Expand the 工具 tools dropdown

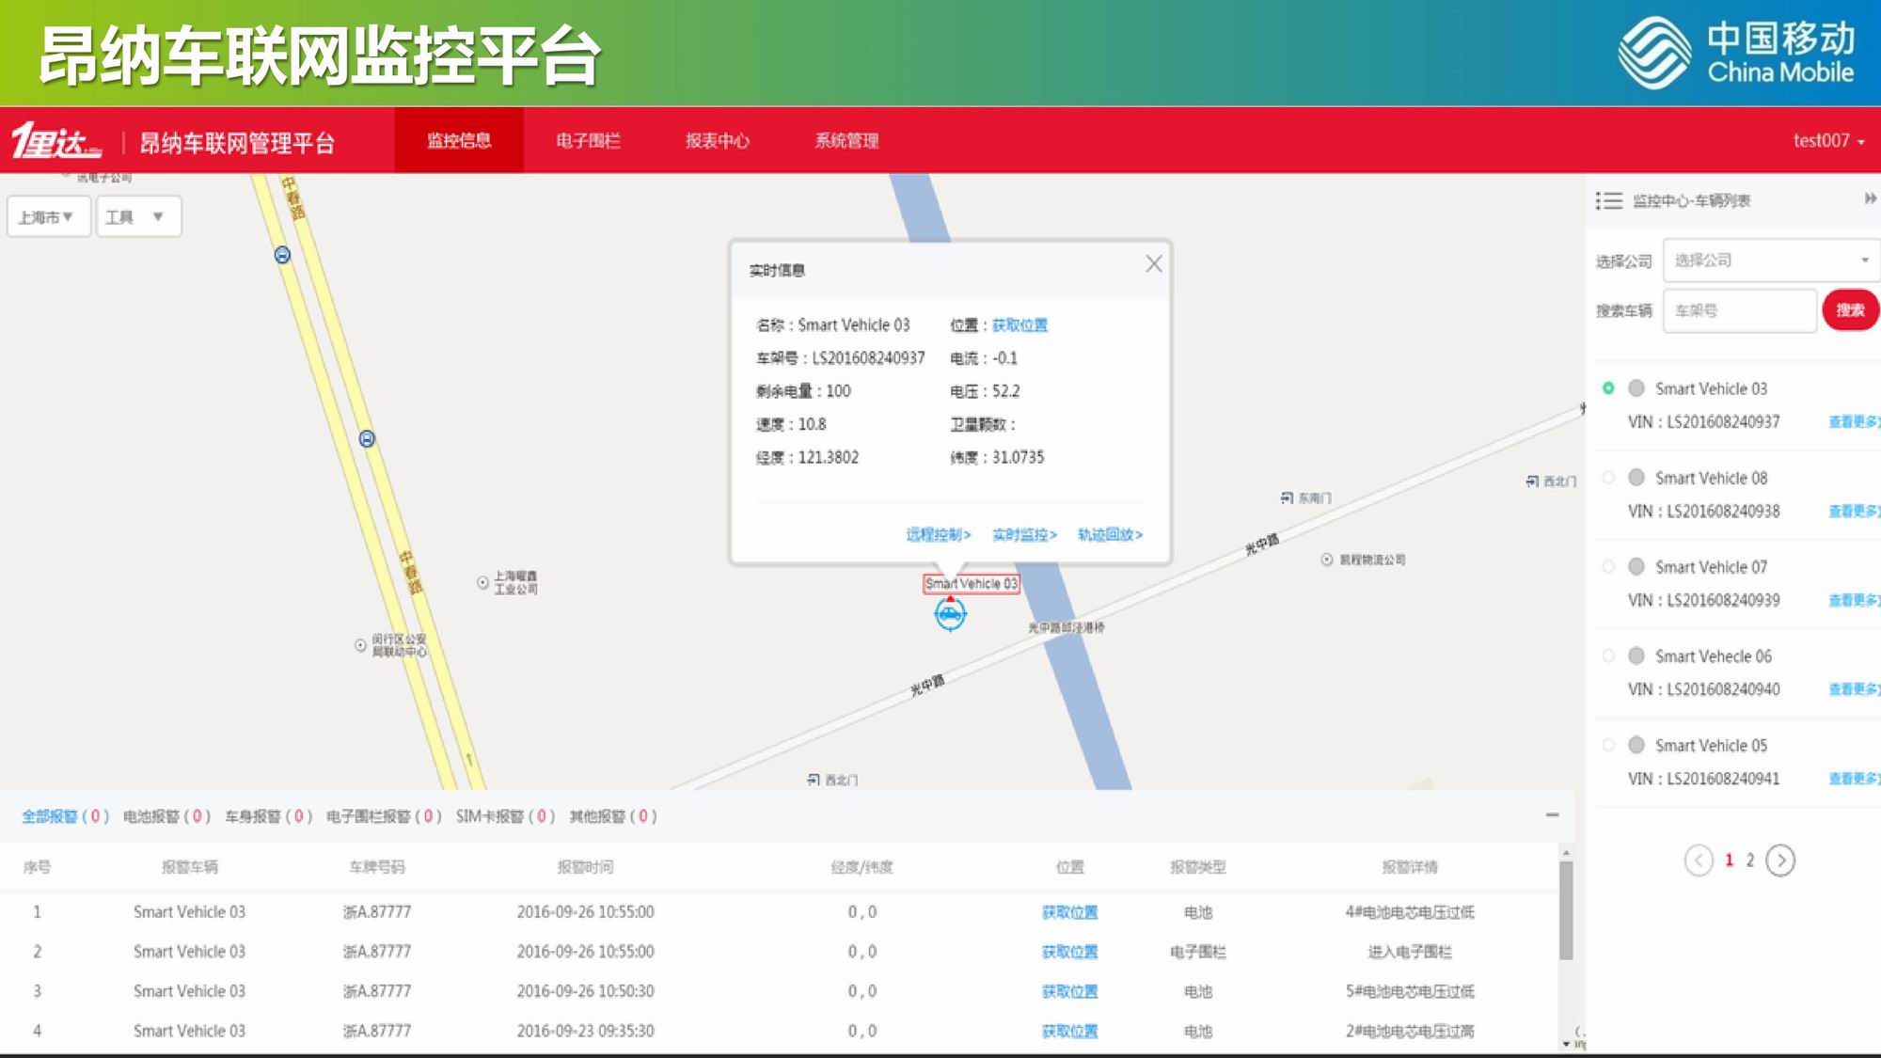pos(137,217)
